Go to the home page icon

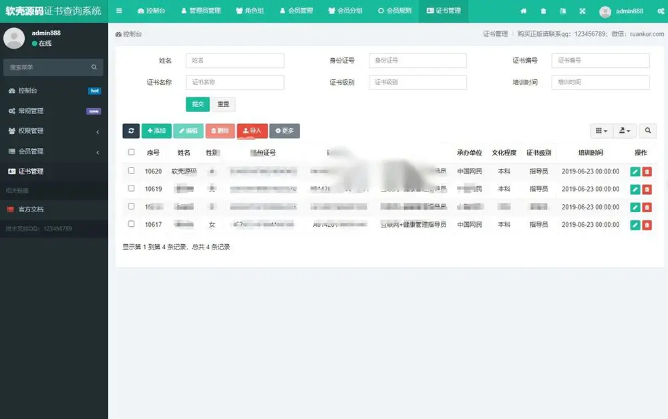(523, 11)
